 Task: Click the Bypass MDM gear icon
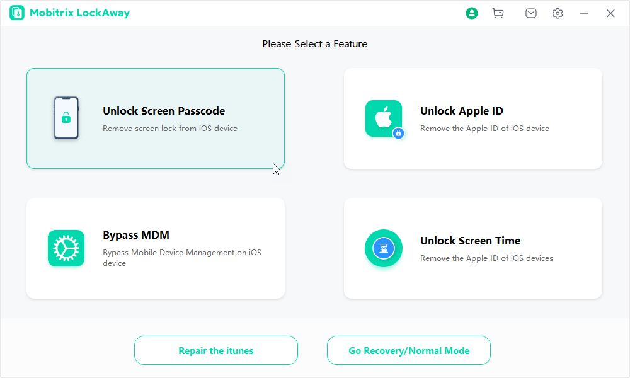[66, 248]
